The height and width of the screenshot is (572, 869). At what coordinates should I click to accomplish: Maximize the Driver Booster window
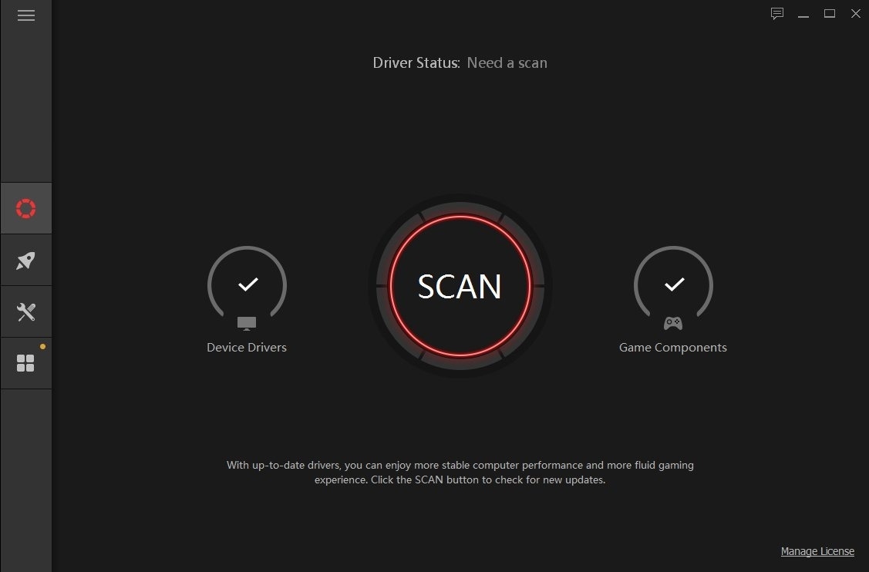[x=829, y=13]
